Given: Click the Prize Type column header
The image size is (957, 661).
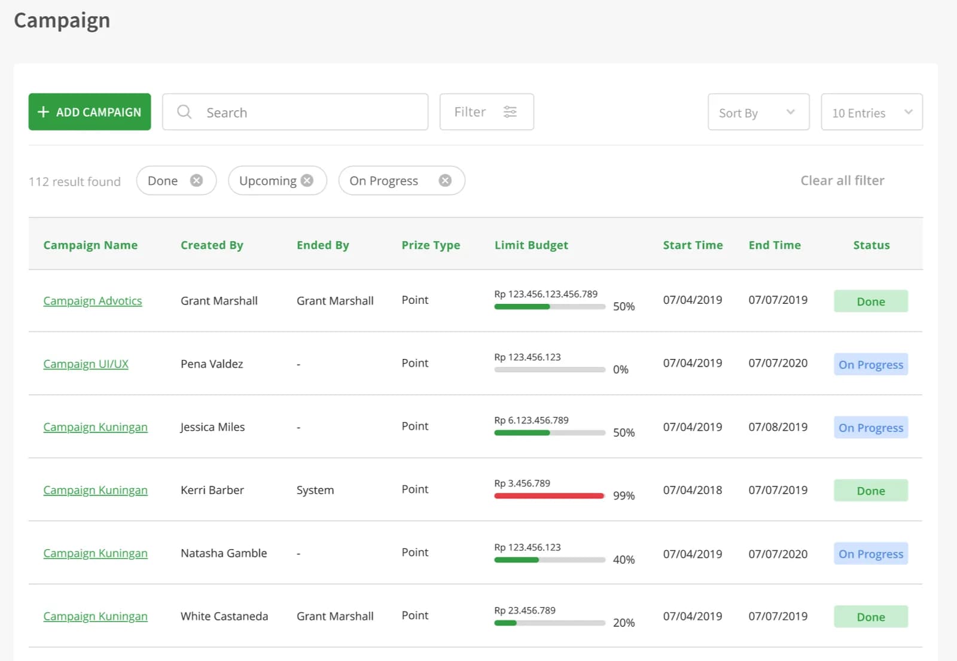Looking at the screenshot, I should coord(431,245).
